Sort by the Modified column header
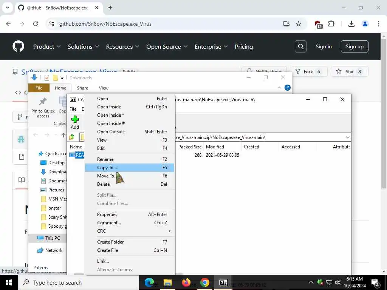The width and height of the screenshot is (387, 290). (215, 147)
